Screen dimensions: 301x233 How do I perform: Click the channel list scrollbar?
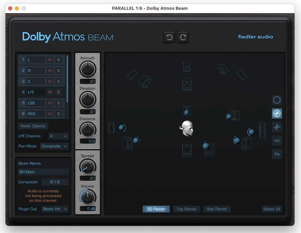coord(67,79)
